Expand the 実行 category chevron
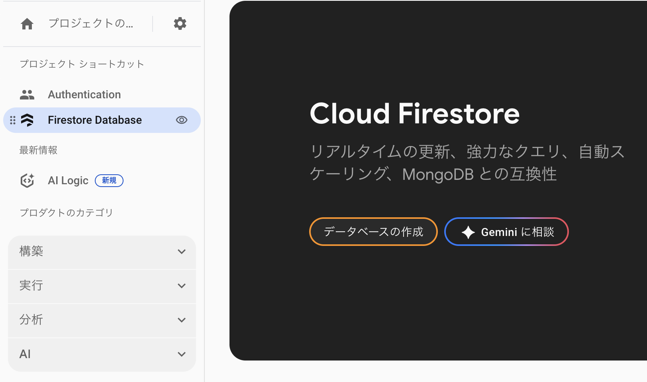647x382 pixels. click(x=182, y=286)
